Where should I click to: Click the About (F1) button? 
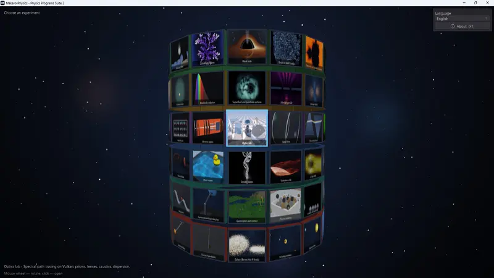point(462,26)
